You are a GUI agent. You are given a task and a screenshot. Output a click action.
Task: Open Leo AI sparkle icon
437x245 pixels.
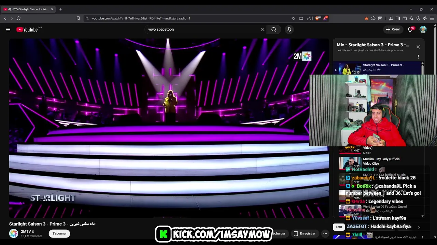411,18
